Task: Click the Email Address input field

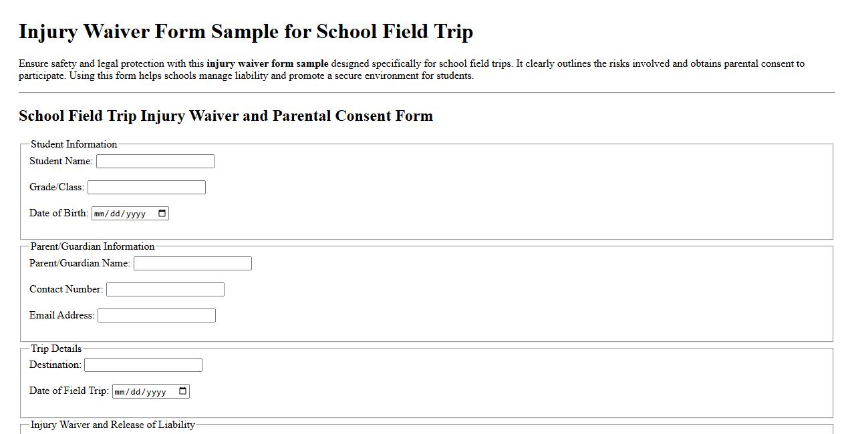Action: [x=156, y=315]
